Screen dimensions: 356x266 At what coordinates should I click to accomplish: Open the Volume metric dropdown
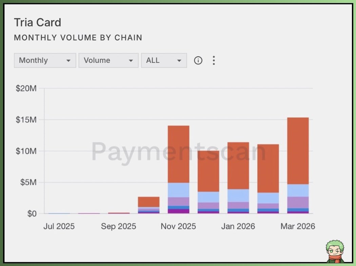click(108, 60)
